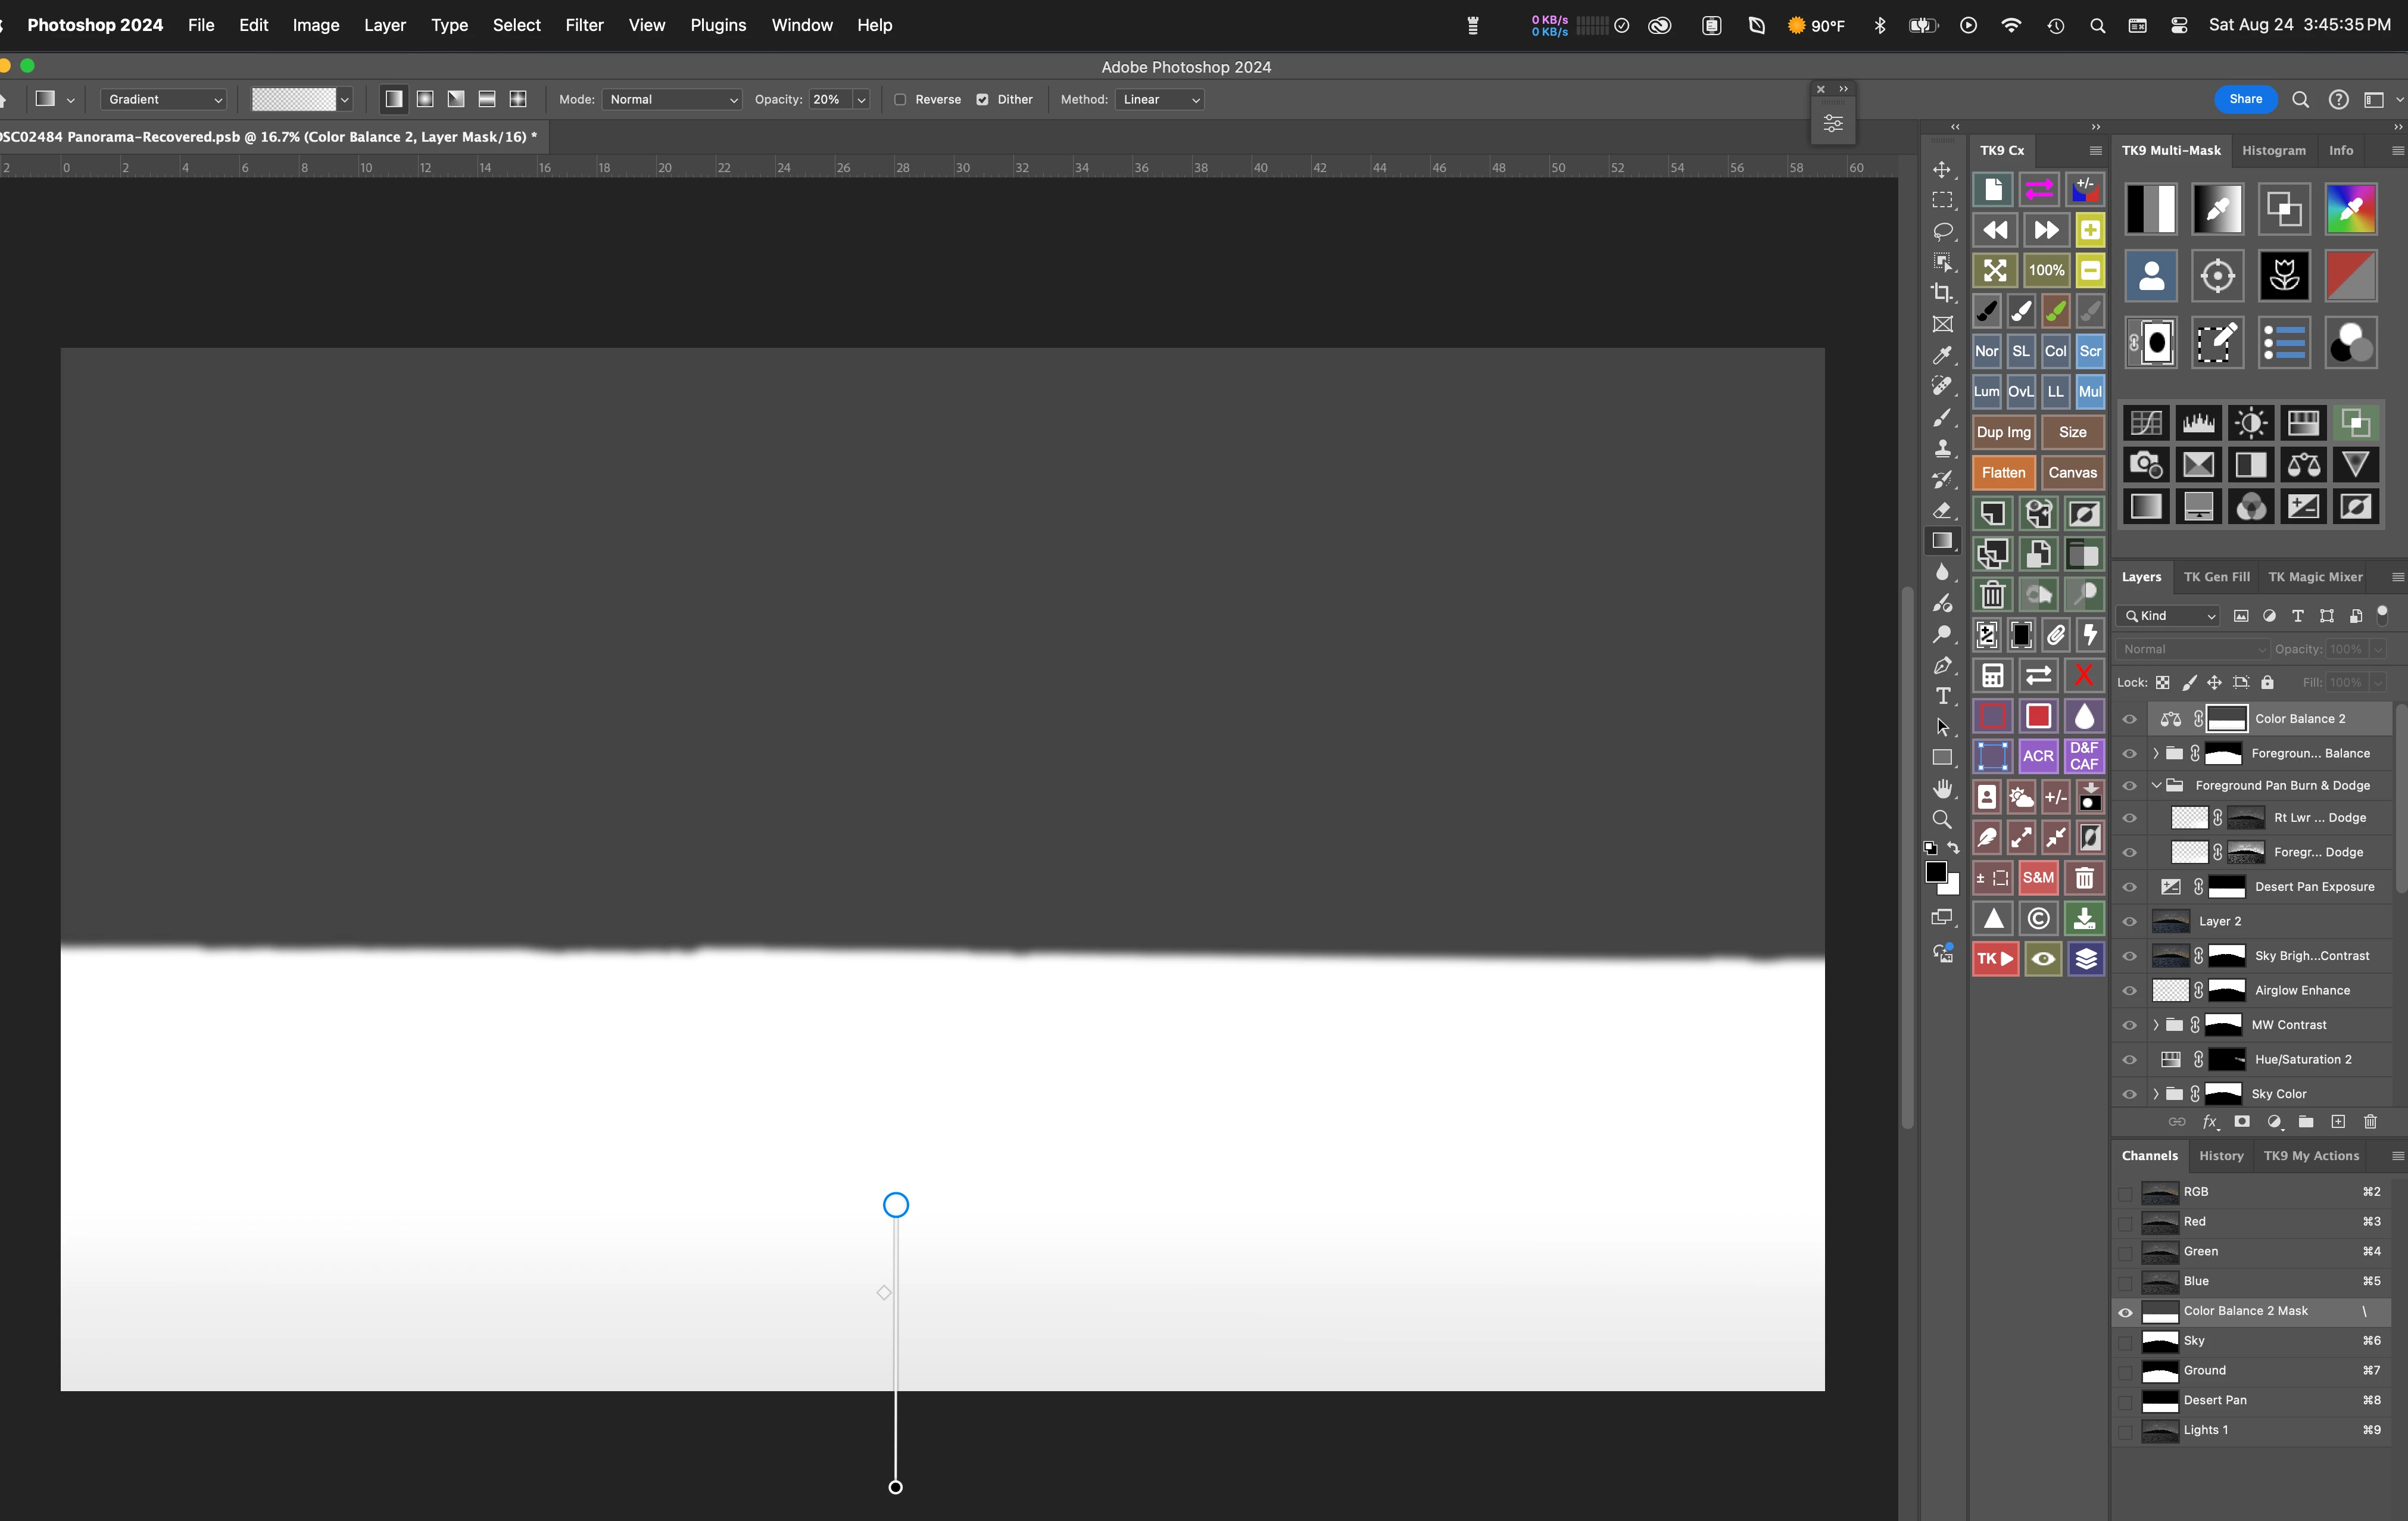The width and height of the screenshot is (2408, 1521).
Task: Open the Method Linear dropdown
Action: pos(1160,100)
